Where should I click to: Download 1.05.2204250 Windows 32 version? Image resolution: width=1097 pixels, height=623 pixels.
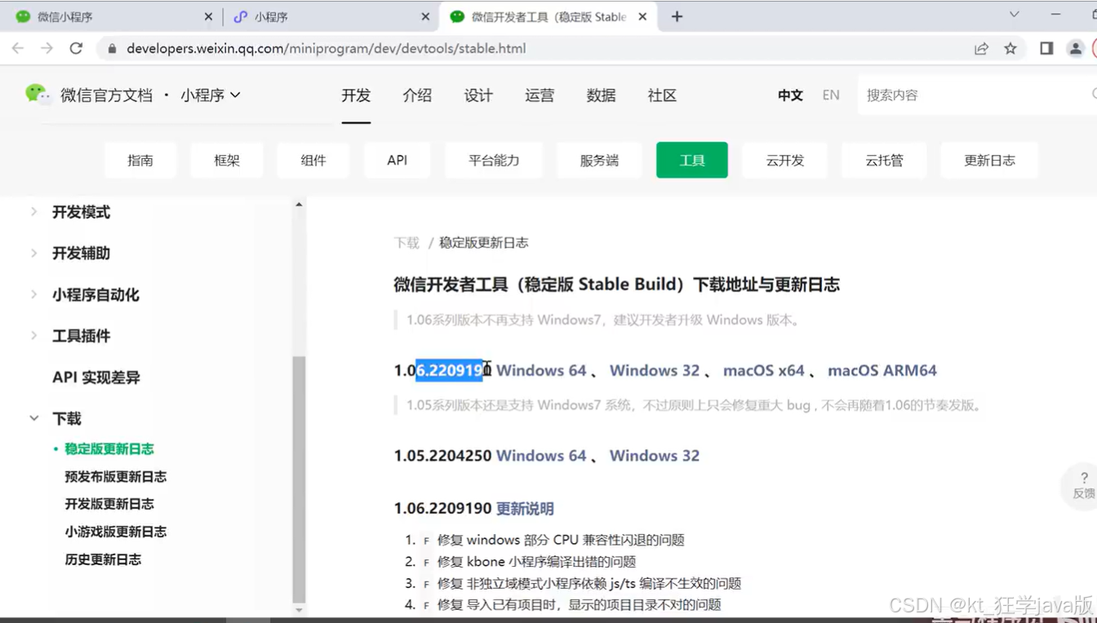click(x=655, y=456)
